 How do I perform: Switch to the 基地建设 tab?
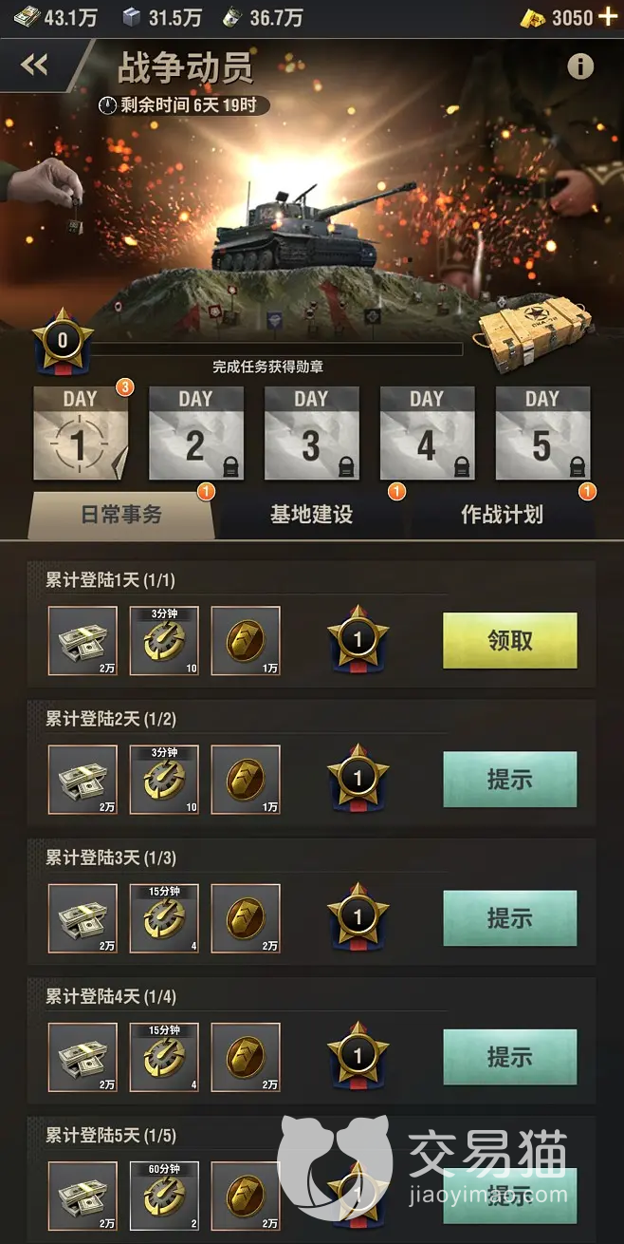[x=311, y=515]
